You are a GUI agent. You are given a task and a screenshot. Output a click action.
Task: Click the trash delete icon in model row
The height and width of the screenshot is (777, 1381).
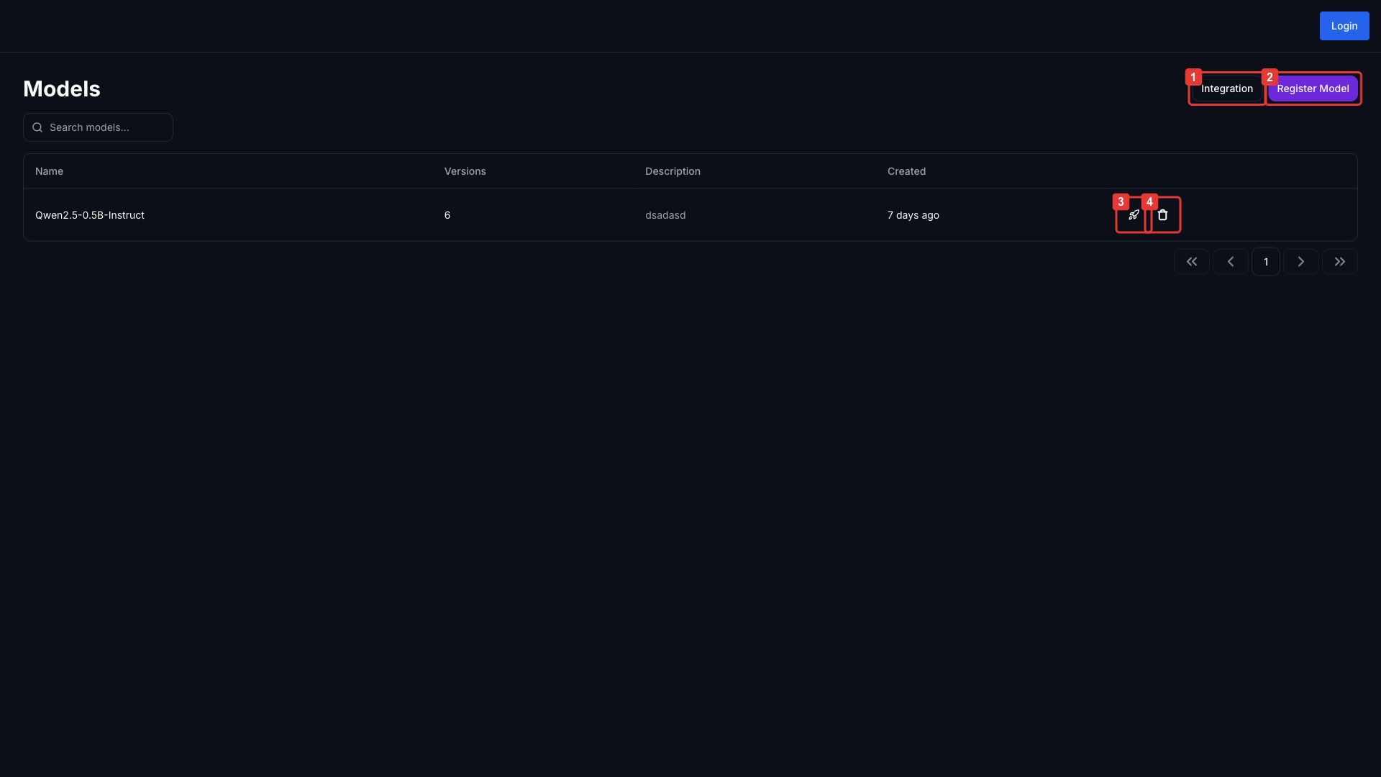point(1162,215)
